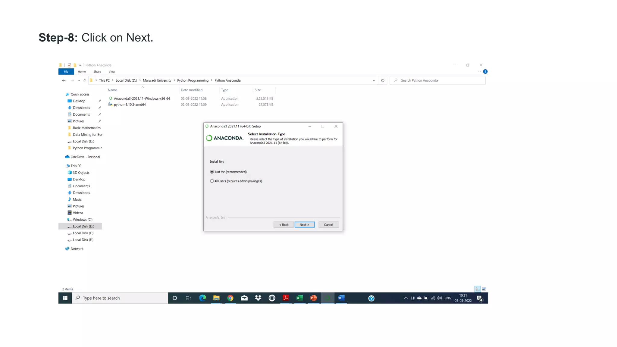Image resolution: width=617 pixels, height=347 pixels.
Task: Select All Users installation option
Action: pyautogui.click(x=212, y=181)
